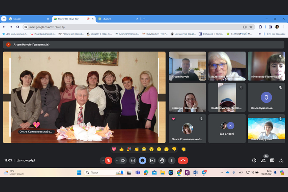Screen dimensions: 288x192
Task: Leave the call with red hang-up button
Action: click(x=183, y=160)
